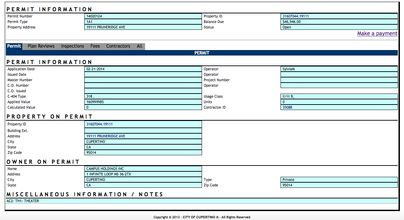Open the Contractors tab
The height and width of the screenshot is (220, 404).
[118, 46]
